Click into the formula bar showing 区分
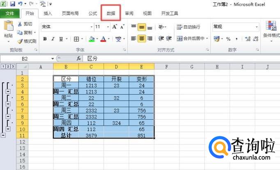The width and height of the screenshot is (280, 170). (181, 59)
